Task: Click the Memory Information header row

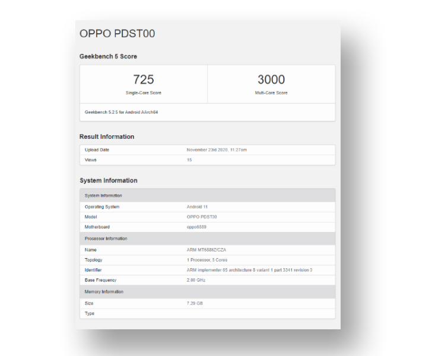Action: click(208, 292)
